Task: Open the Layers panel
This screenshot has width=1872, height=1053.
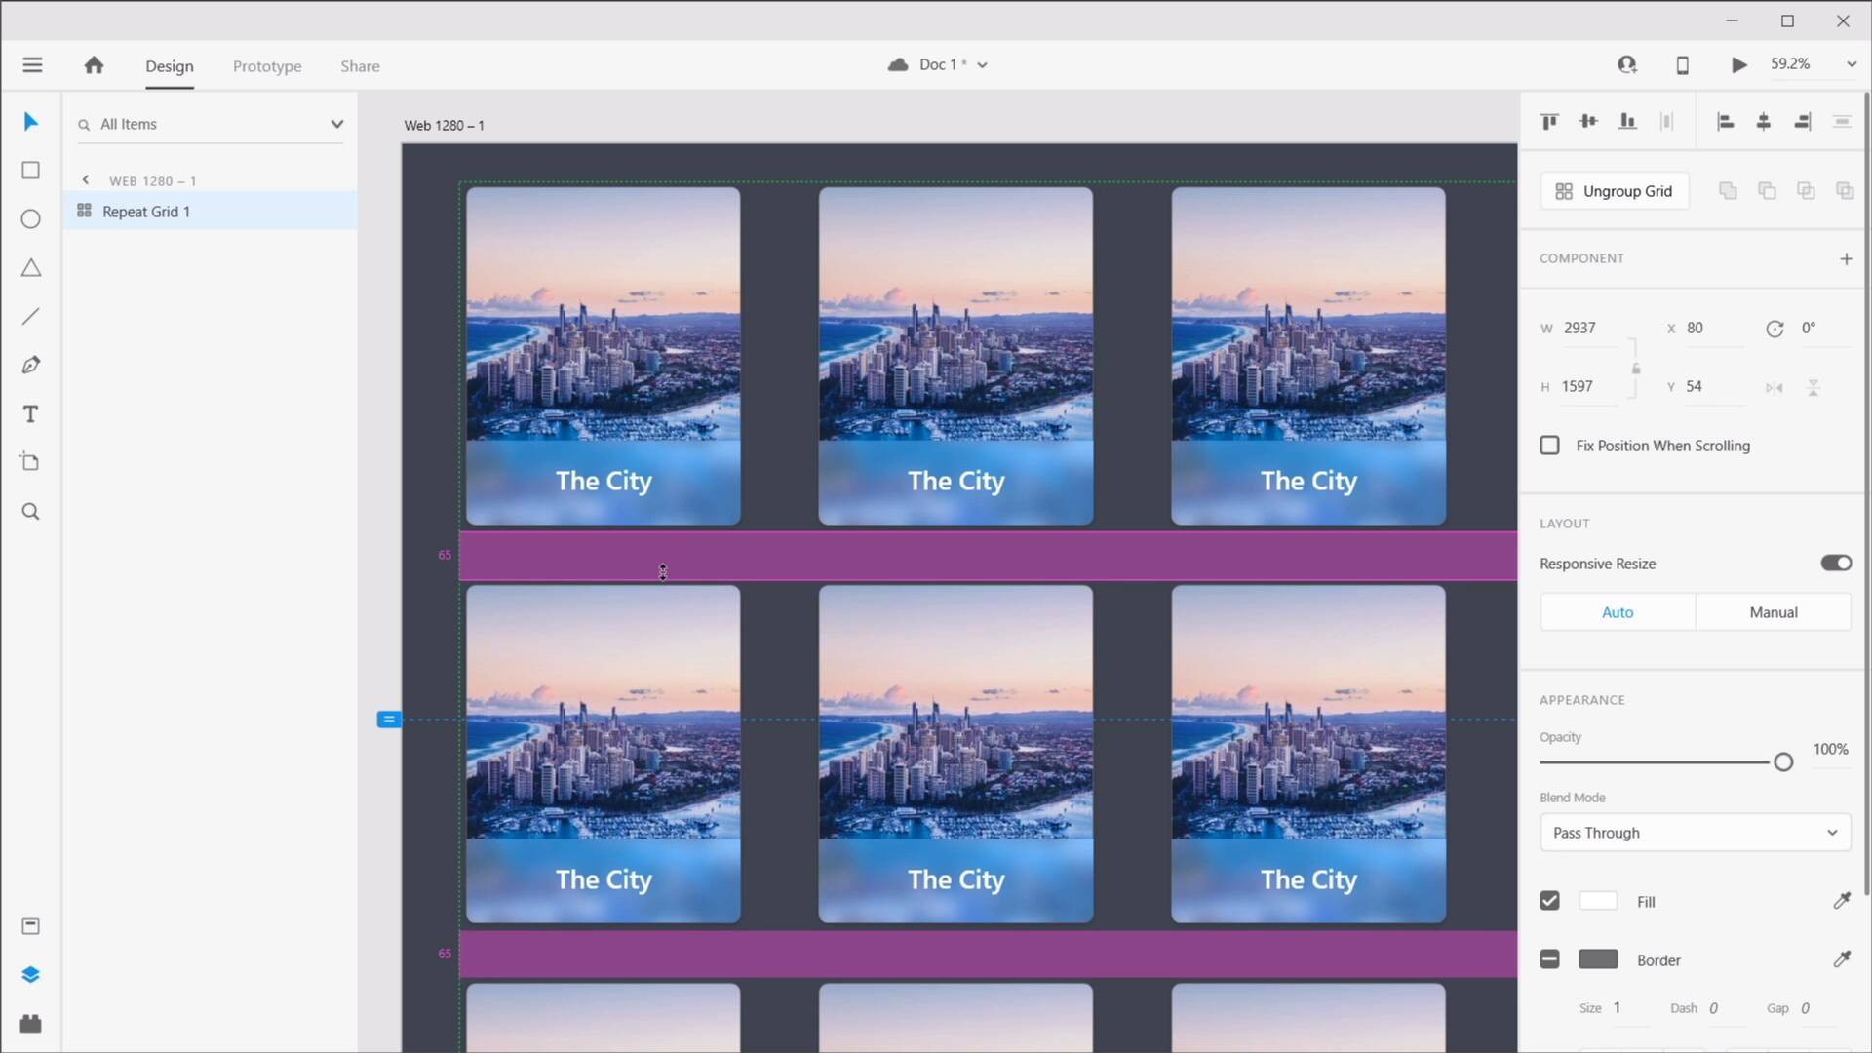Action: (30, 974)
